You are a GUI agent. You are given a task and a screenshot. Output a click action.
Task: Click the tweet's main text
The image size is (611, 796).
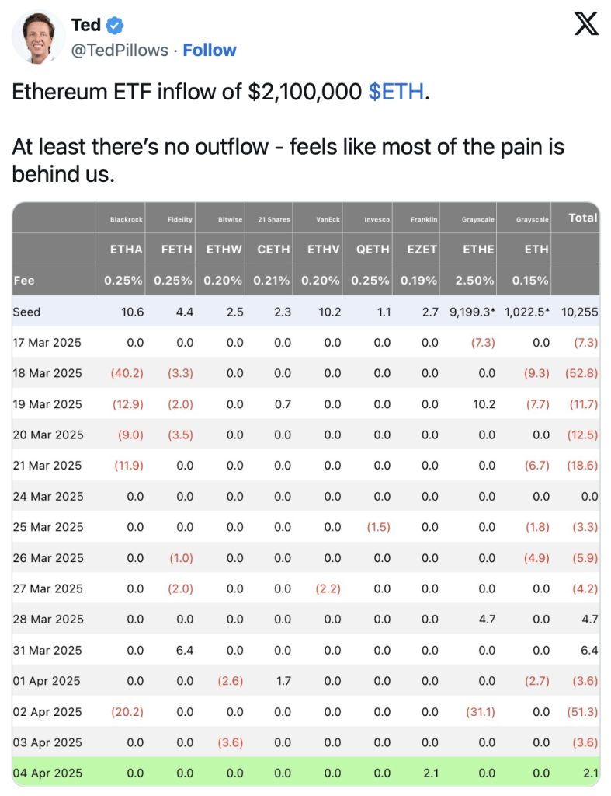pos(288,133)
